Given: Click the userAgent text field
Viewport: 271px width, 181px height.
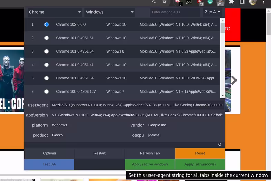Looking at the screenshot, I should [137, 105].
